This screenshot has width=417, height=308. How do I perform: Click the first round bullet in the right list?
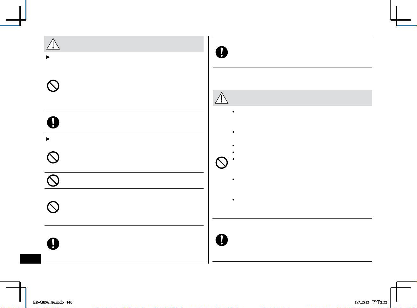click(233, 112)
